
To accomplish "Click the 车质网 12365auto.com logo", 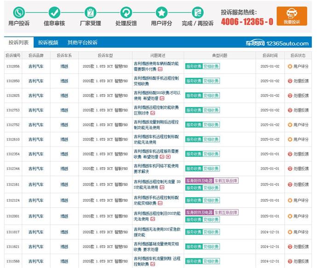I will (x=277, y=43).
